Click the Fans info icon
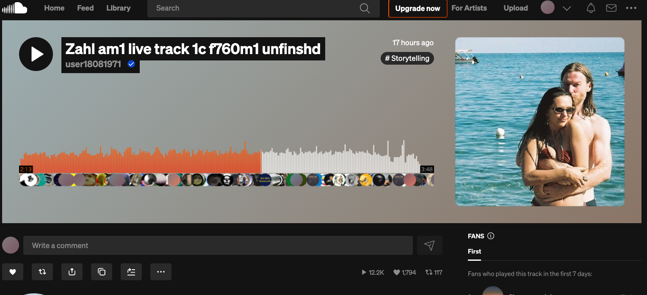 [491, 236]
